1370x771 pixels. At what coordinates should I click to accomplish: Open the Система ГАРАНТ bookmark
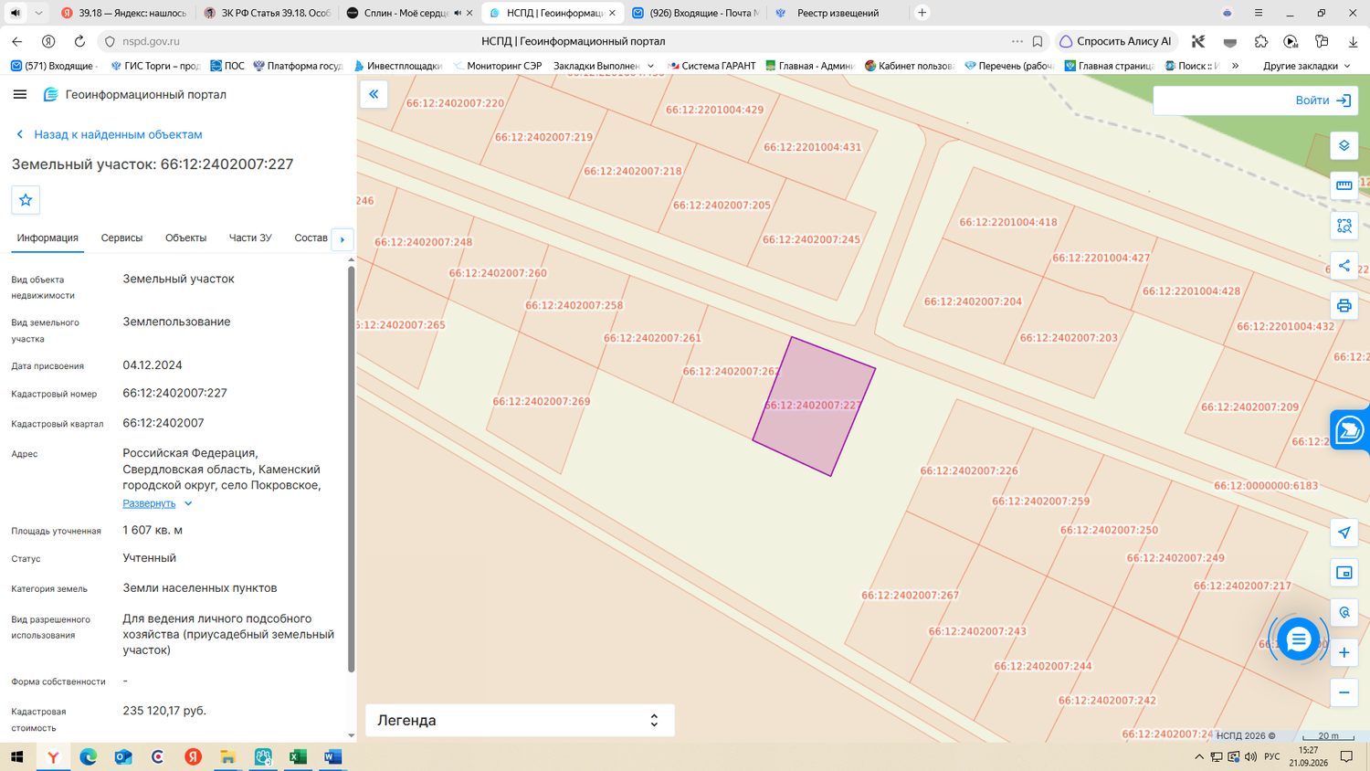[711, 66]
